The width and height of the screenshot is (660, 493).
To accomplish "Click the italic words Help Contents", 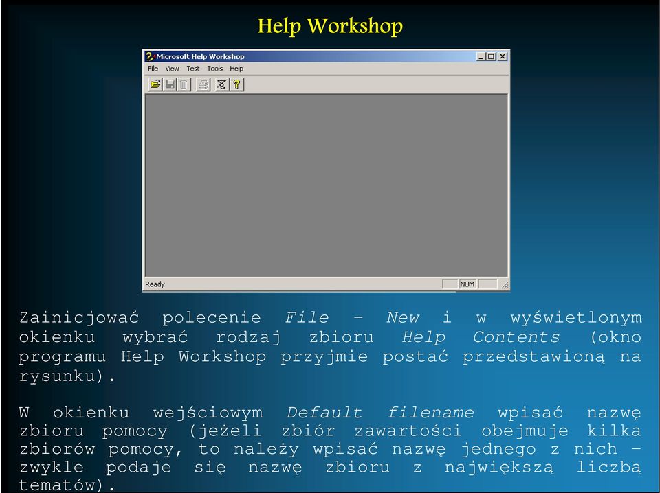I will pos(481,337).
